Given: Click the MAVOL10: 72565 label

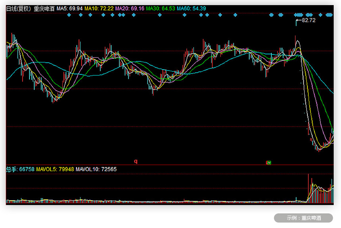Looking at the screenshot, I should pos(96,169).
